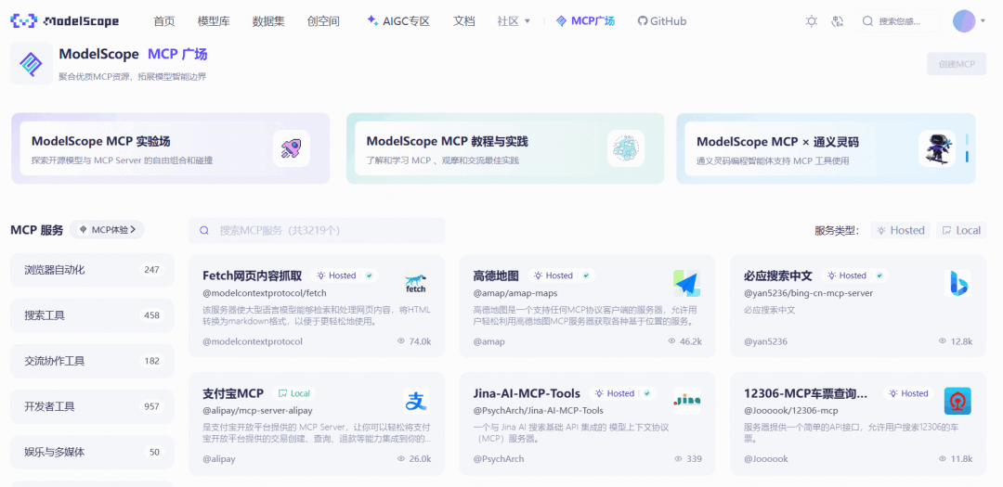Open the ModelScope MCP 教程与实践 banner card
Viewport: 1003px width, 487px height.
click(x=505, y=148)
